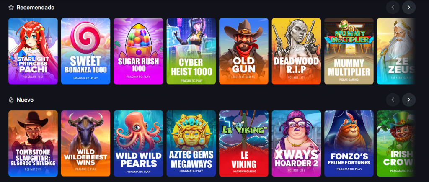
Task: Launch Wild Wild Pearls octopus game
Action: [138, 144]
